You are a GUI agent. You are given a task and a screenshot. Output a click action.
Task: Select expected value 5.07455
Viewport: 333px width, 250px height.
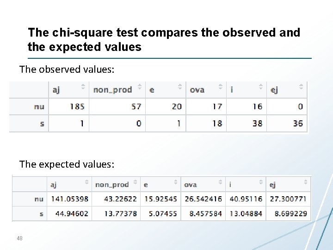click(x=163, y=213)
